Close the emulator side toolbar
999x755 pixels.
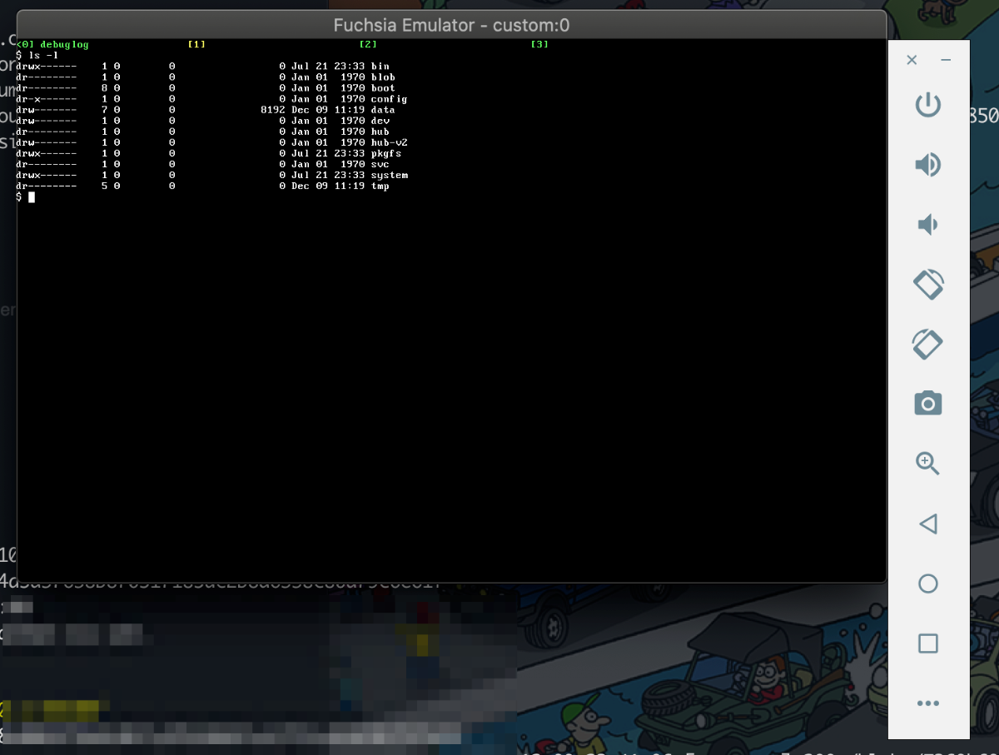tap(912, 60)
